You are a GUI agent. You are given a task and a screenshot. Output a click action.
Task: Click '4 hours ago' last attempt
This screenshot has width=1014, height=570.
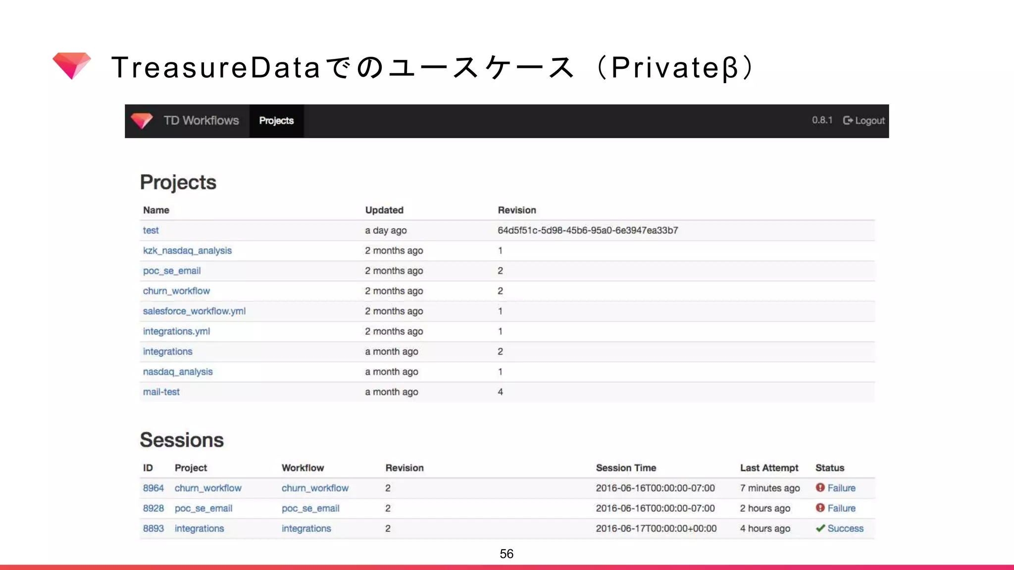[765, 529]
